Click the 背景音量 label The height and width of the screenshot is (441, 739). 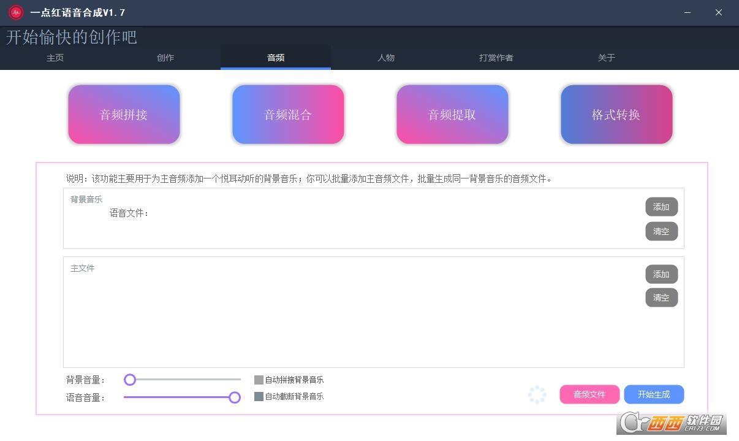(x=86, y=380)
